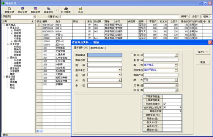Select 修边 under 服务项目 in tree
The height and width of the screenshot is (137, 213).
(12, 88)
